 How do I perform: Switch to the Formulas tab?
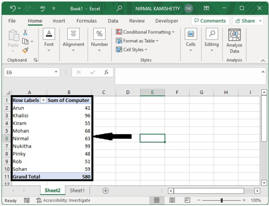click(x=86, y=21)
